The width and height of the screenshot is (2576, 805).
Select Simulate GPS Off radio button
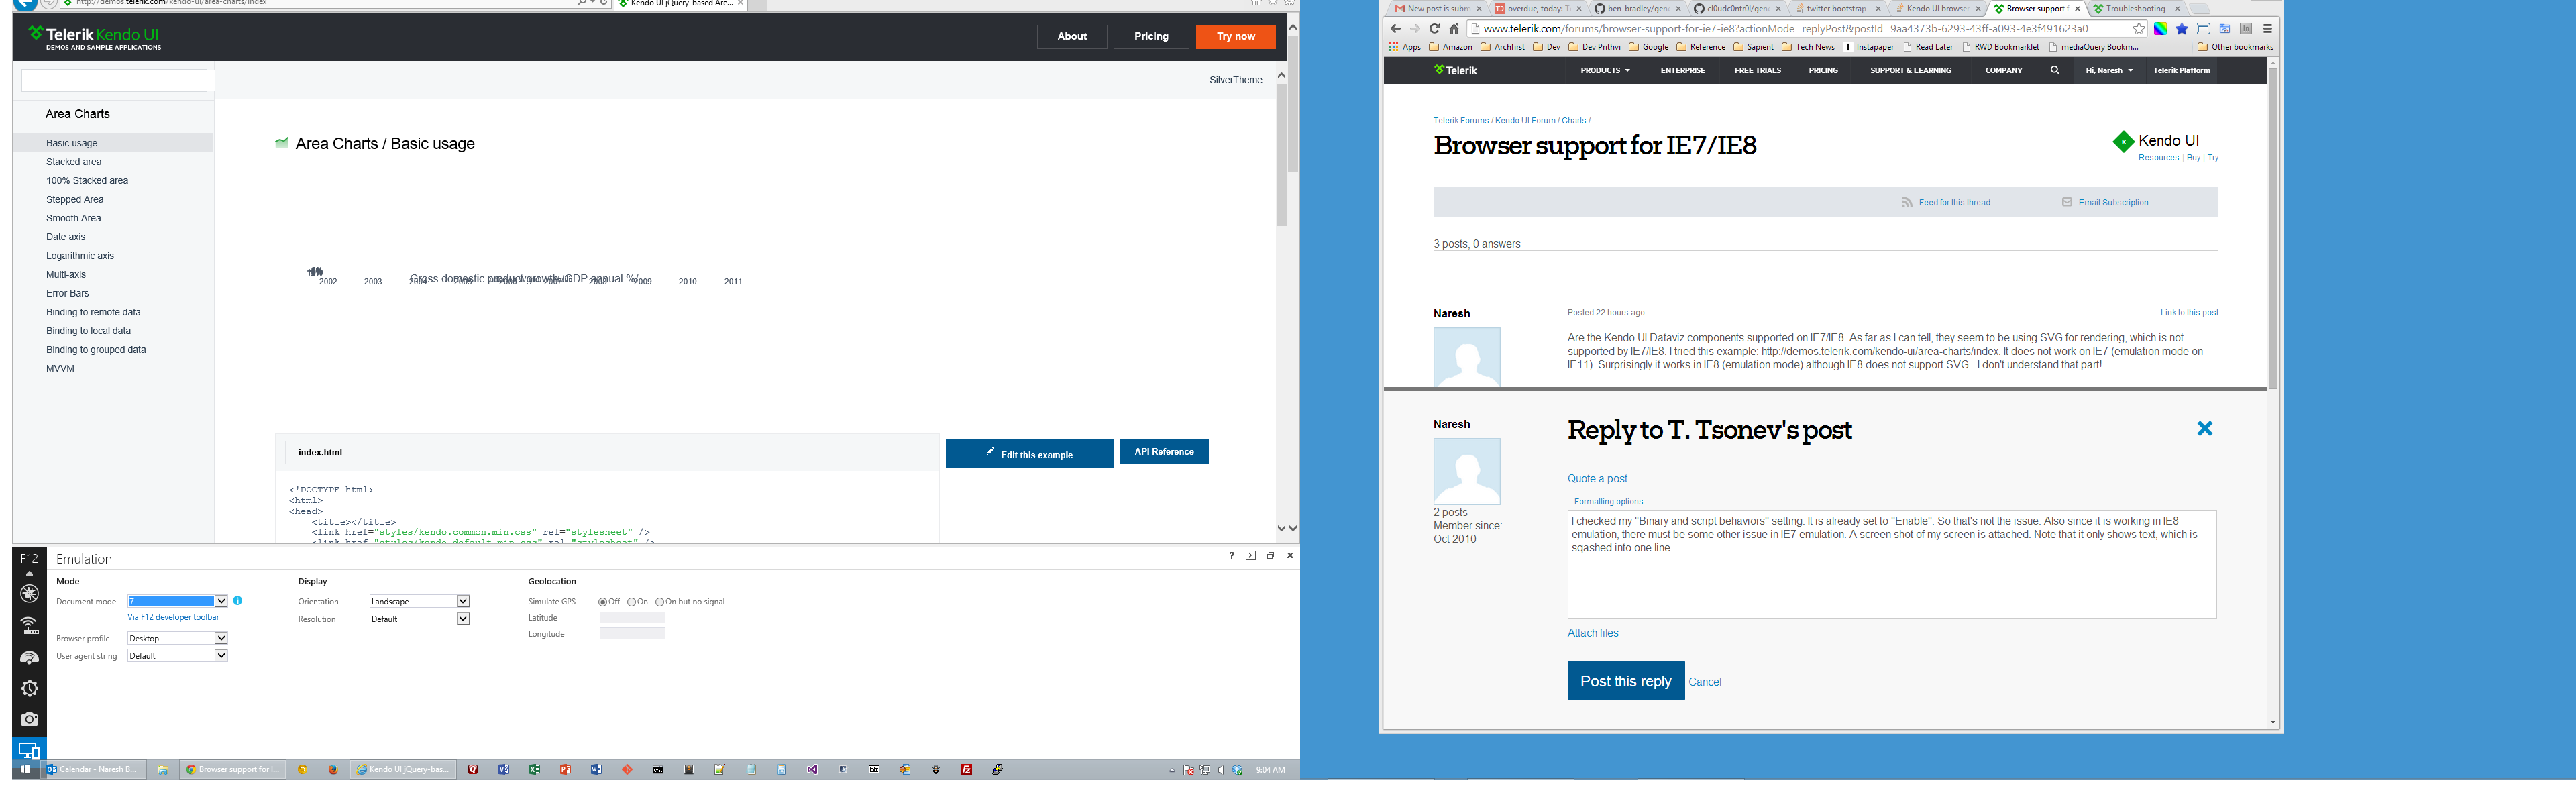[603, 602]
